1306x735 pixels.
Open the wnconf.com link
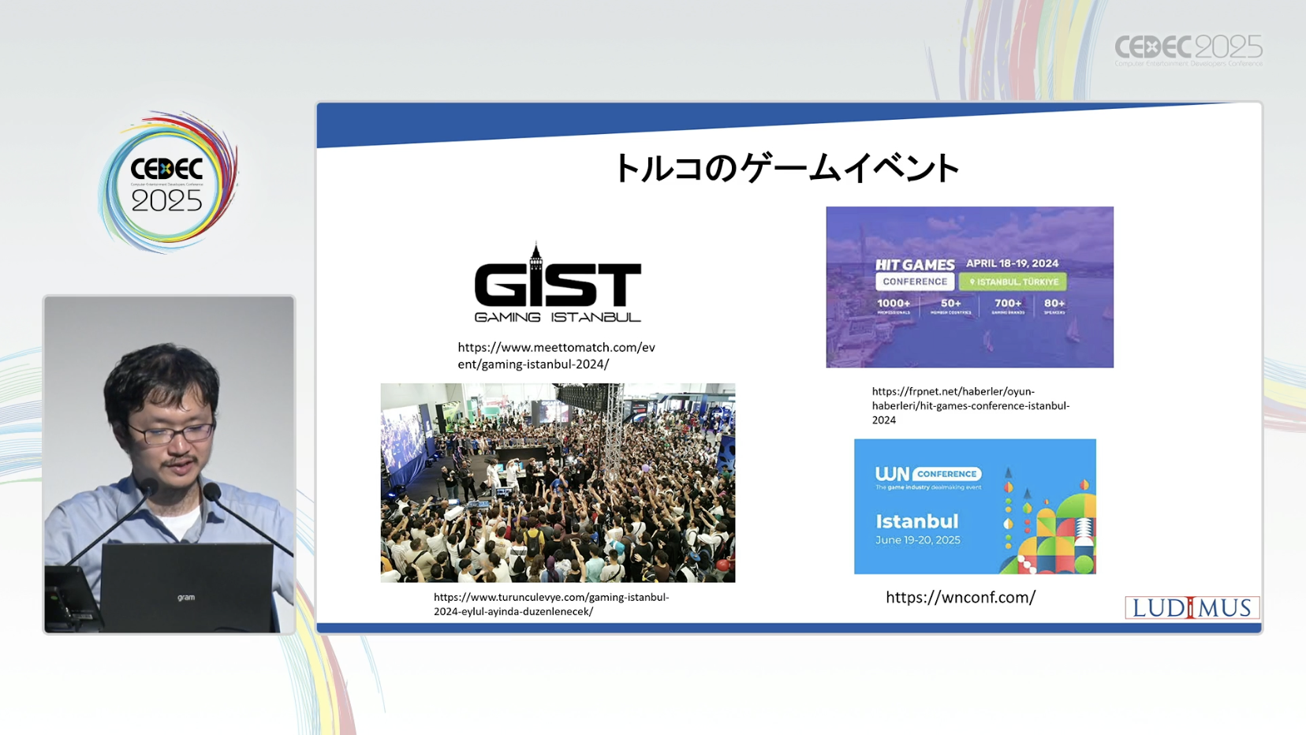[x=960, y=598]
